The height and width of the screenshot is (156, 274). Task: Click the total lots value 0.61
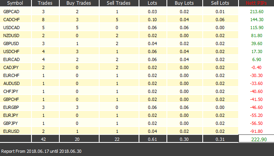coord(153,139)
